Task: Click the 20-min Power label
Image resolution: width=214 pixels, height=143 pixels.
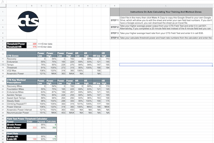Action: [x=16, y=124]
